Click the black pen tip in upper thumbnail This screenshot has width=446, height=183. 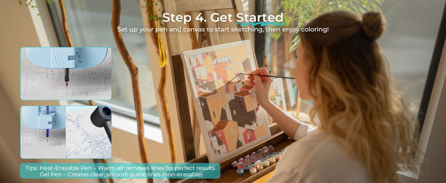pyautogui.click(x=67, y=77)
